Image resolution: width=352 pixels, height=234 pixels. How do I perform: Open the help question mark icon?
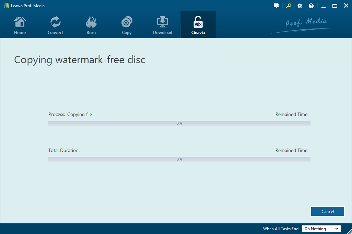pos(311,6)
